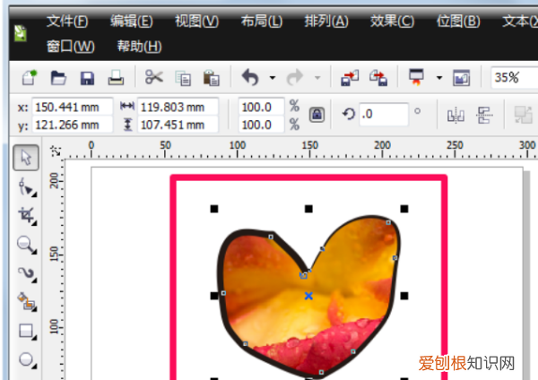Select the Smart Fill tool

(26, 301)
